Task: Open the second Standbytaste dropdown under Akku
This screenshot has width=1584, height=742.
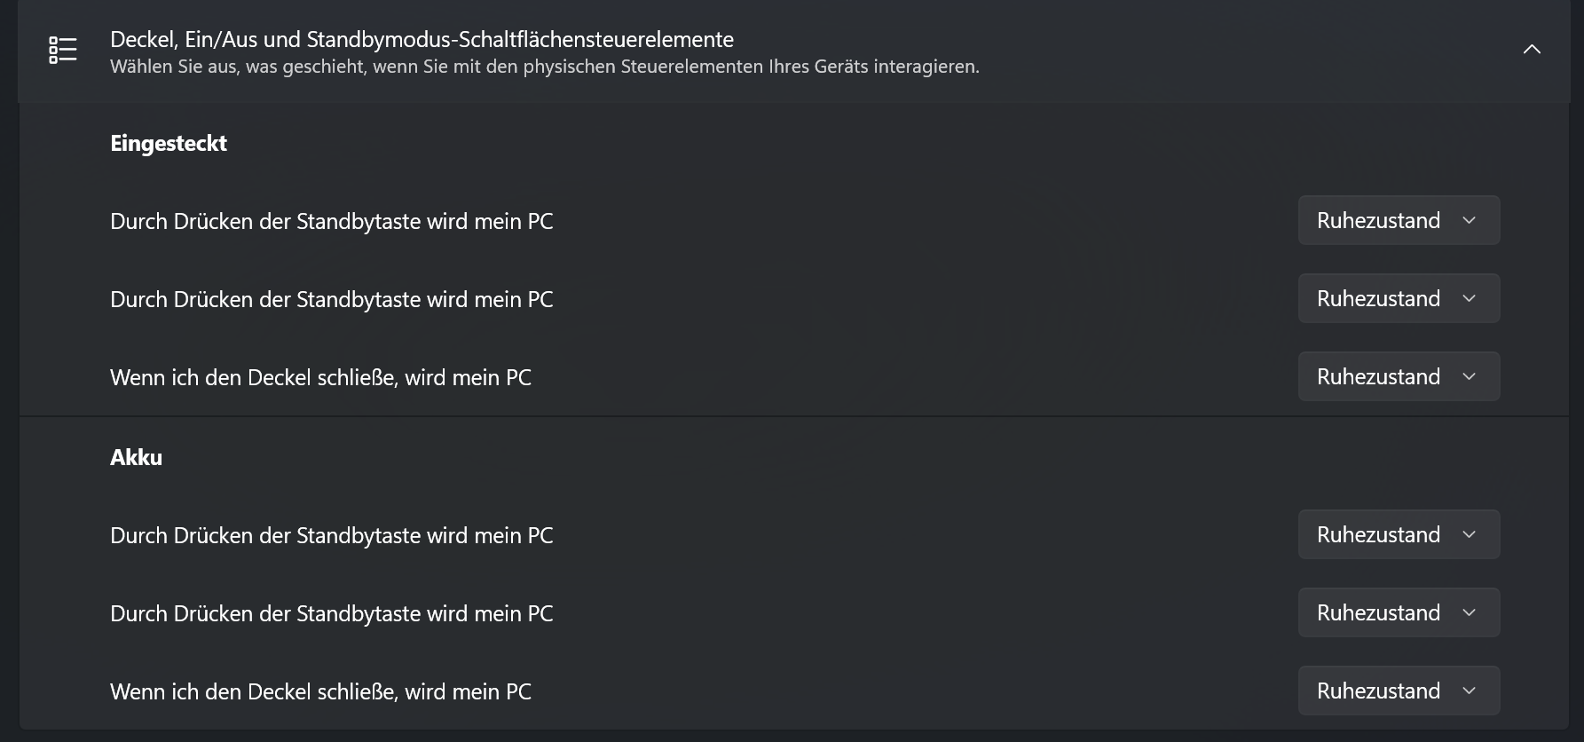Action: click(x=1399, y=612)
